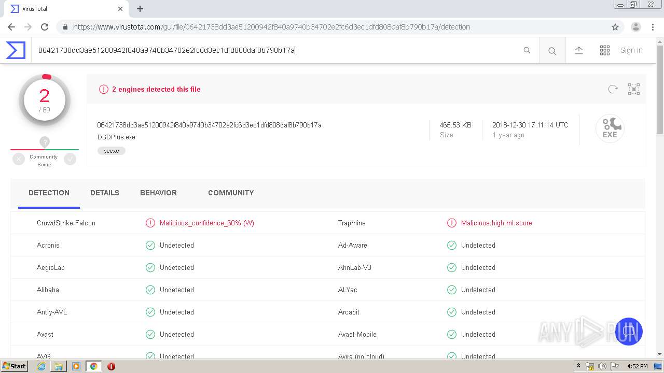Click the peexe tag
This screenshot has width=664, height=373.
[x=111, y=151]
